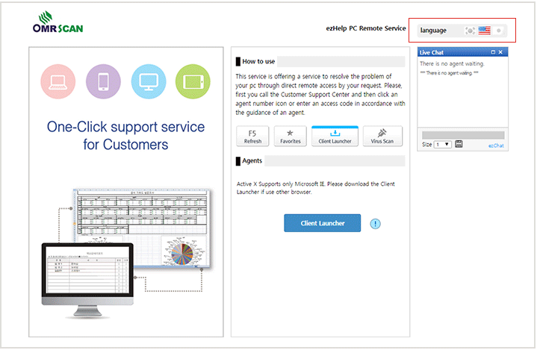Viewport: 537px width, 350px height.
Task: Click the exclamation info icon
Action: (x=376, y=223)
